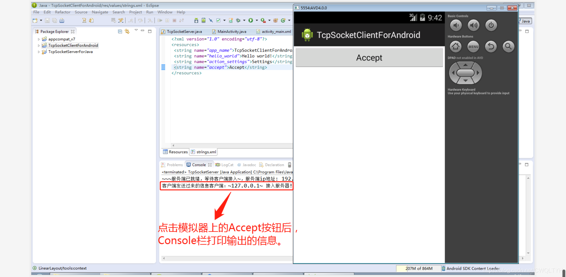Open the Package Explorer view menu arrow
The height and width of the screenshot is (277, 566).
[136, 30]
